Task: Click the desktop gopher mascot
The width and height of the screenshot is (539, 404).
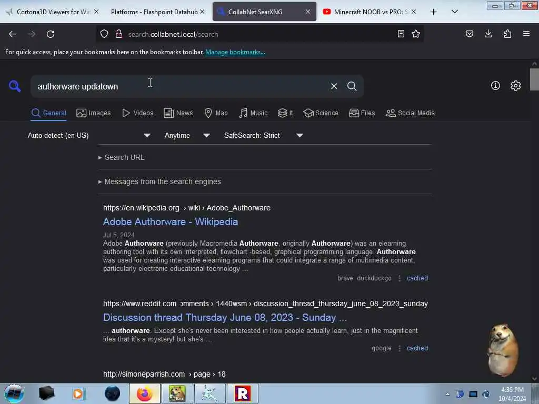Action: click(503, 350)
